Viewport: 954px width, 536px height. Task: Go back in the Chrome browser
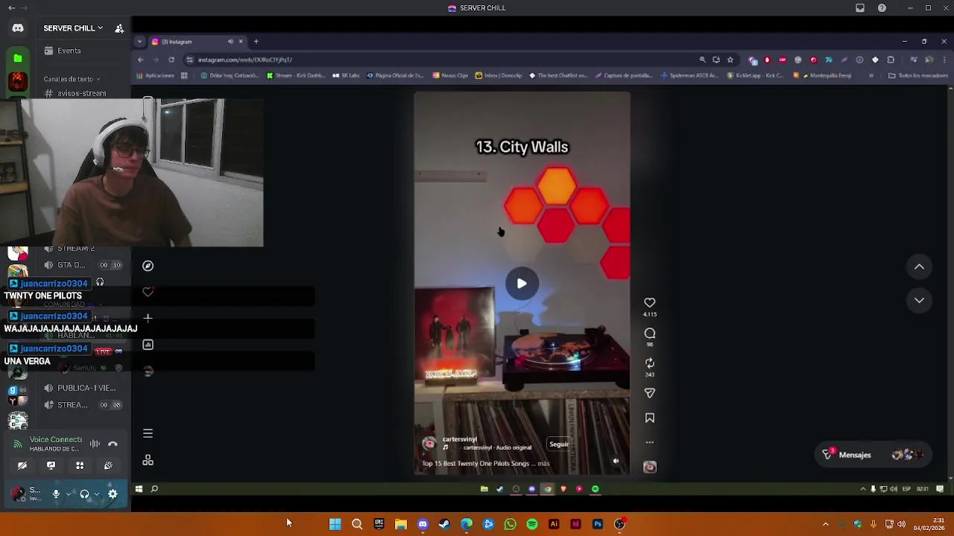(140, 60)
